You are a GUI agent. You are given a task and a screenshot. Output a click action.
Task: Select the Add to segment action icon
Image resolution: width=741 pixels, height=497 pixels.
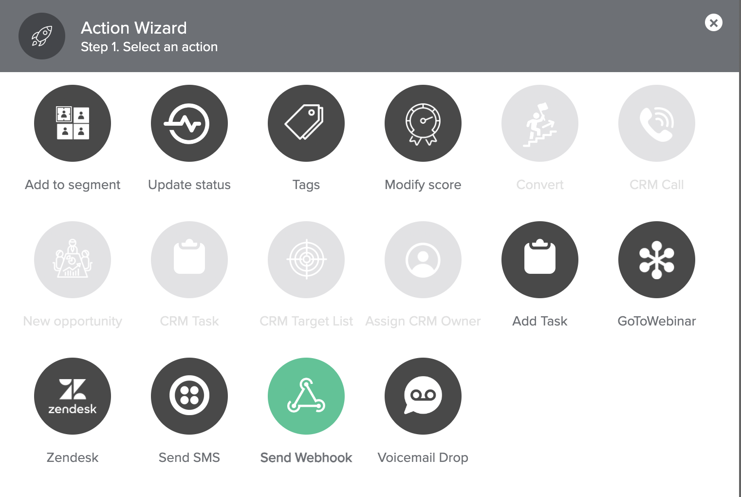coord(73,123)
